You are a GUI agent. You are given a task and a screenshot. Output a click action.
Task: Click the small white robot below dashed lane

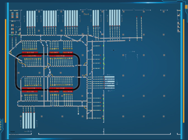(78, 114)
